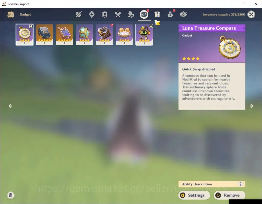
Task: Click the Gadget header label
Action: point(25,15)
